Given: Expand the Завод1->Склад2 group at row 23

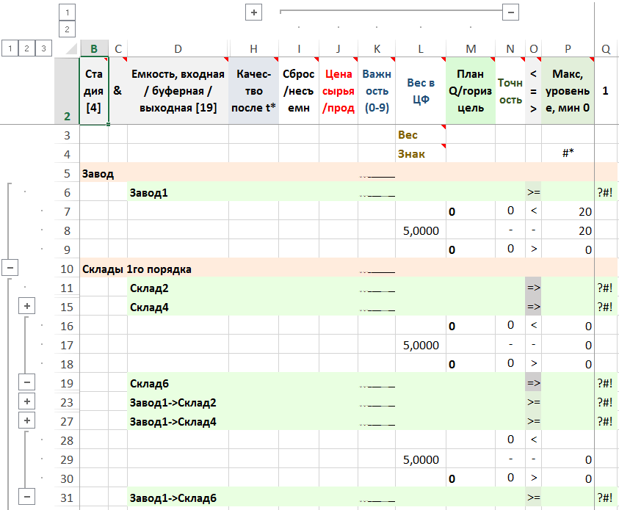Looking at the screenshot, I should [27, 402].
